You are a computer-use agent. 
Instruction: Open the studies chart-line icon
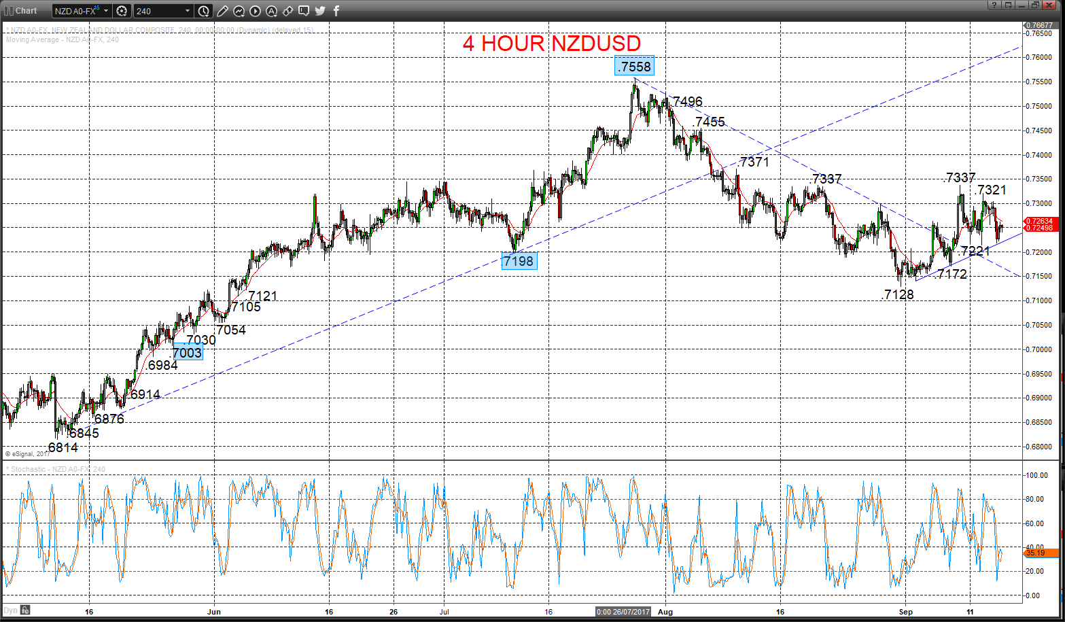tap(239, 11)
